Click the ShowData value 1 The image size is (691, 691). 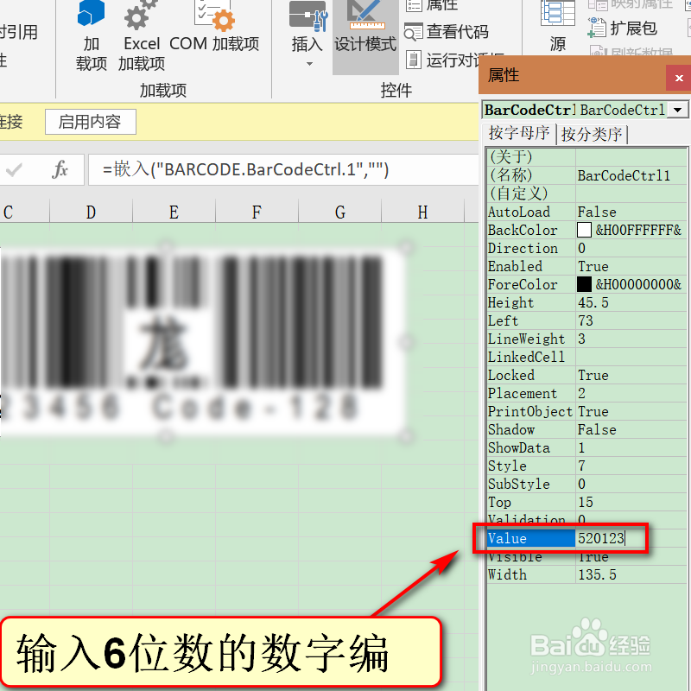pos(631,447)
